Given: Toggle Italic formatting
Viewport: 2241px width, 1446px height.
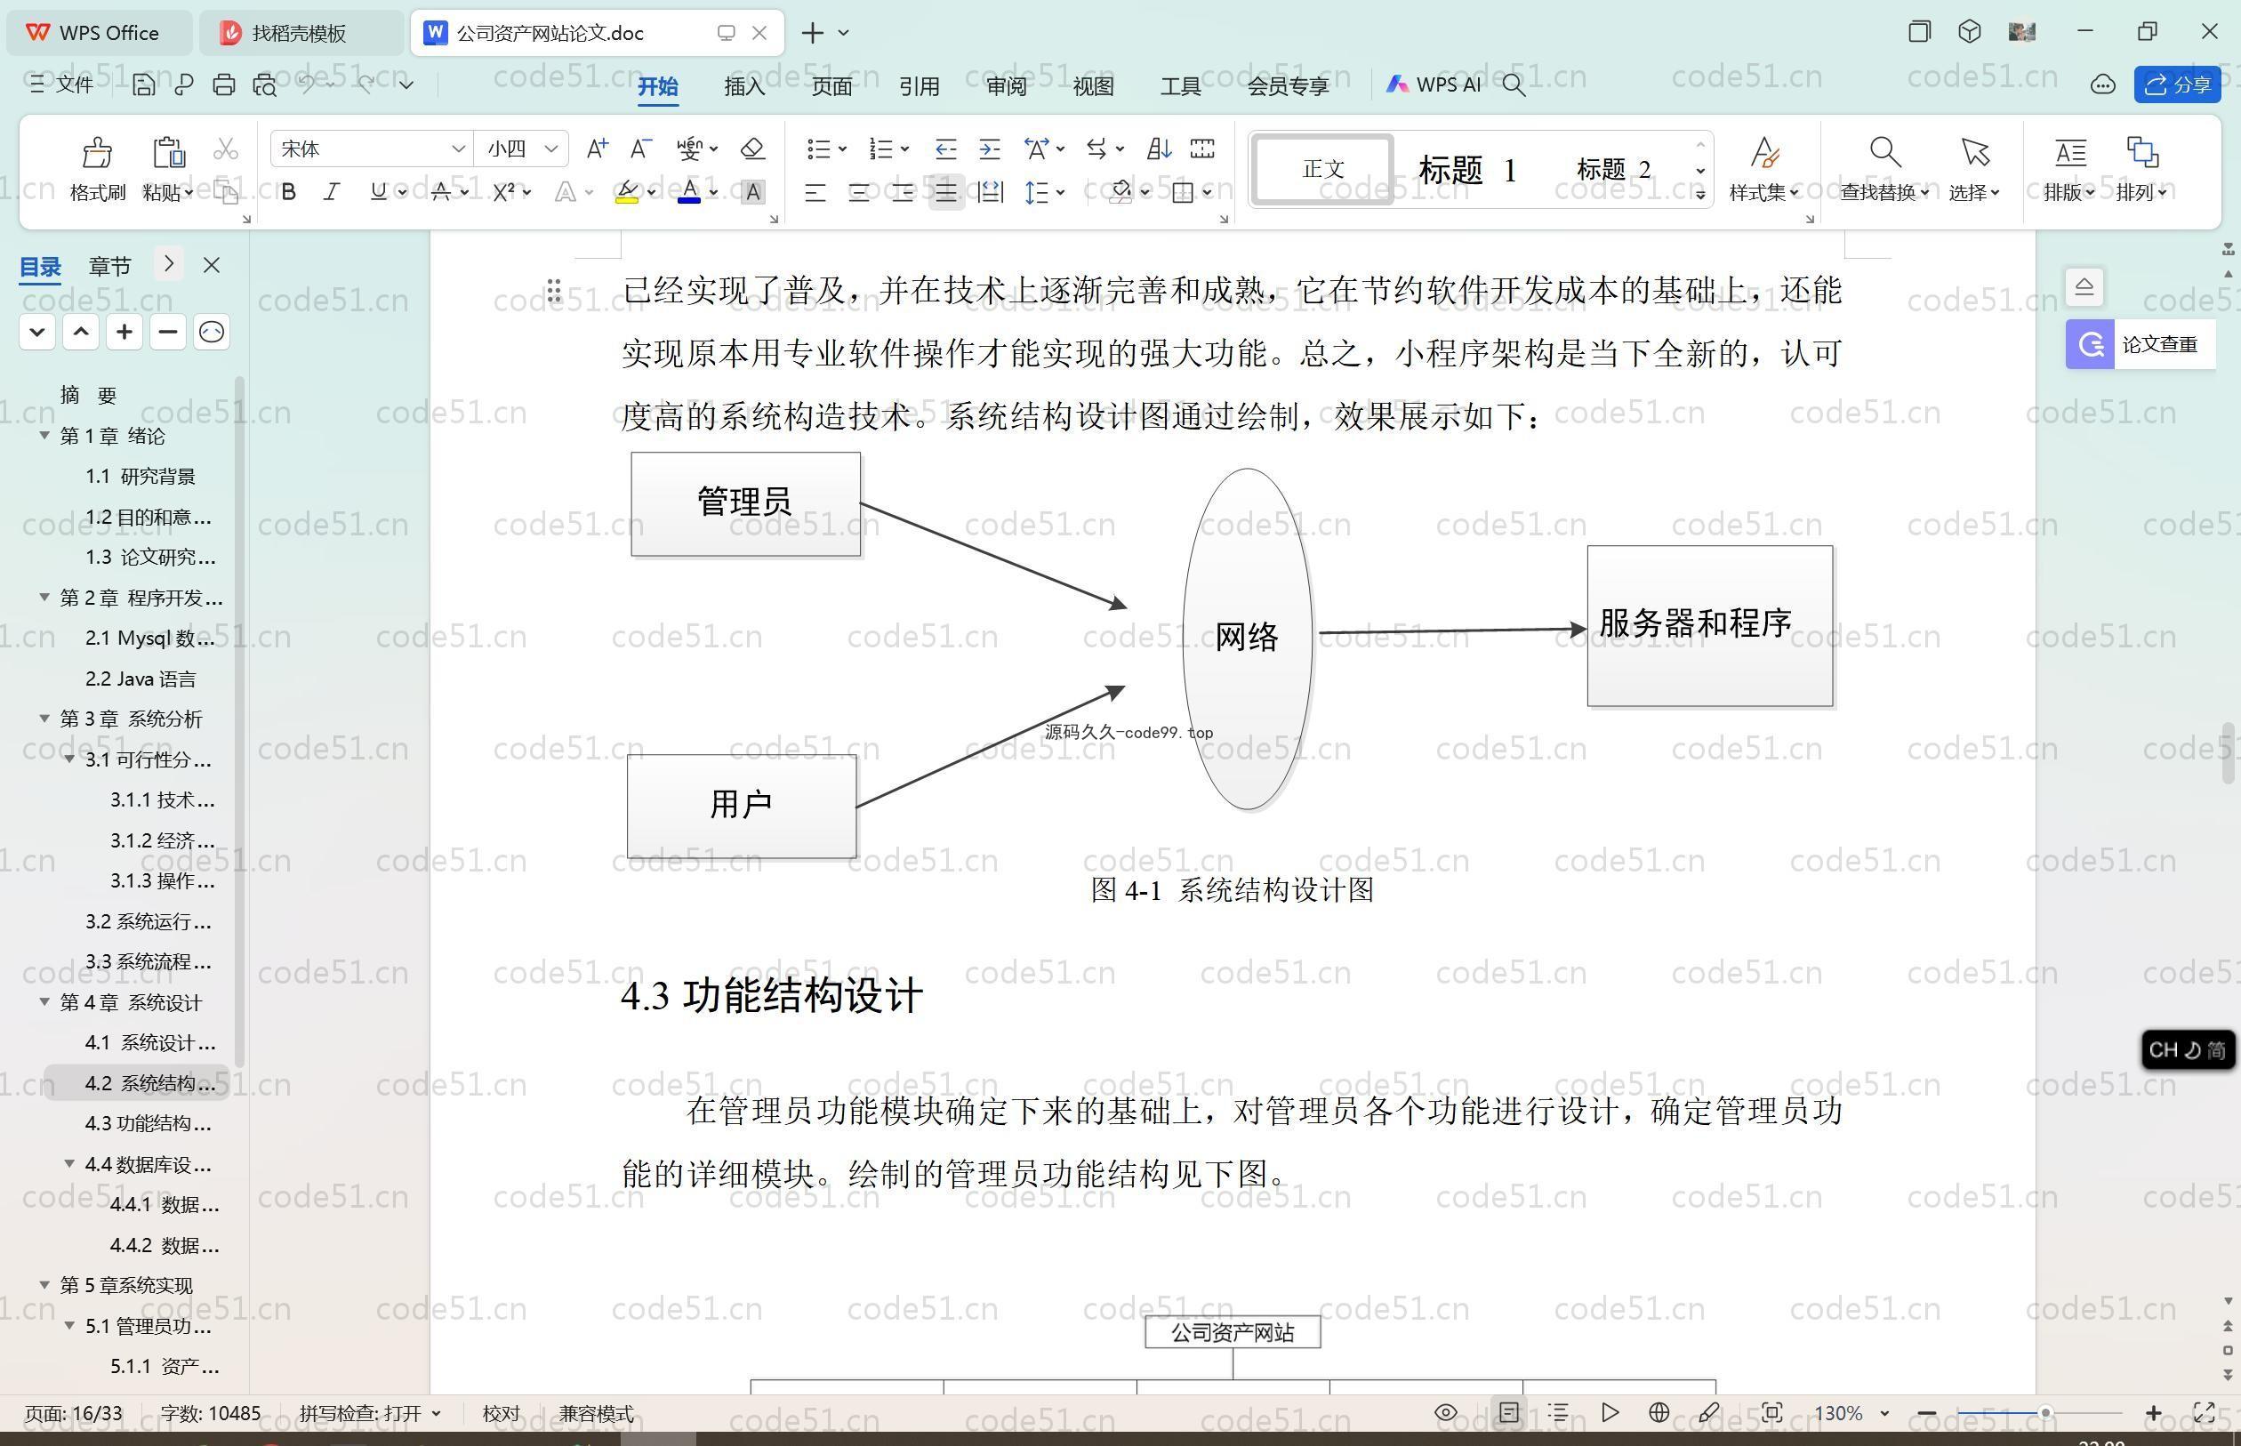Looking at the screenshot, I should pos(332,192).
